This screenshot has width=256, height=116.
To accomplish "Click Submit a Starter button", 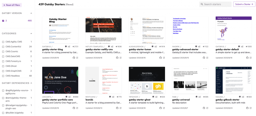I will (x=244, y=4).
